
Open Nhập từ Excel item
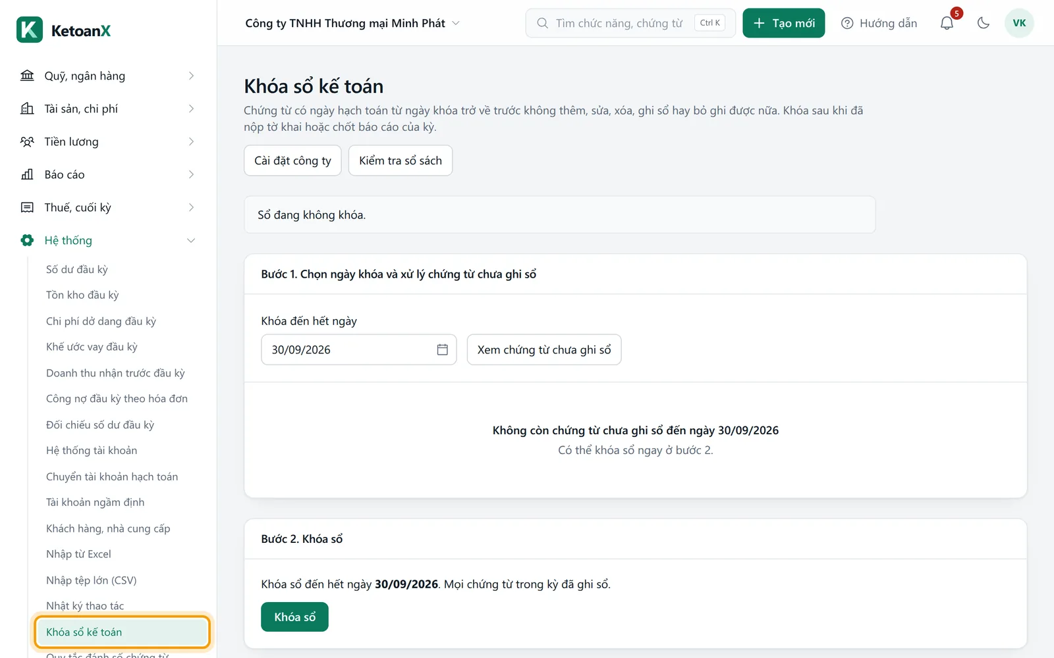coord(78,554)
